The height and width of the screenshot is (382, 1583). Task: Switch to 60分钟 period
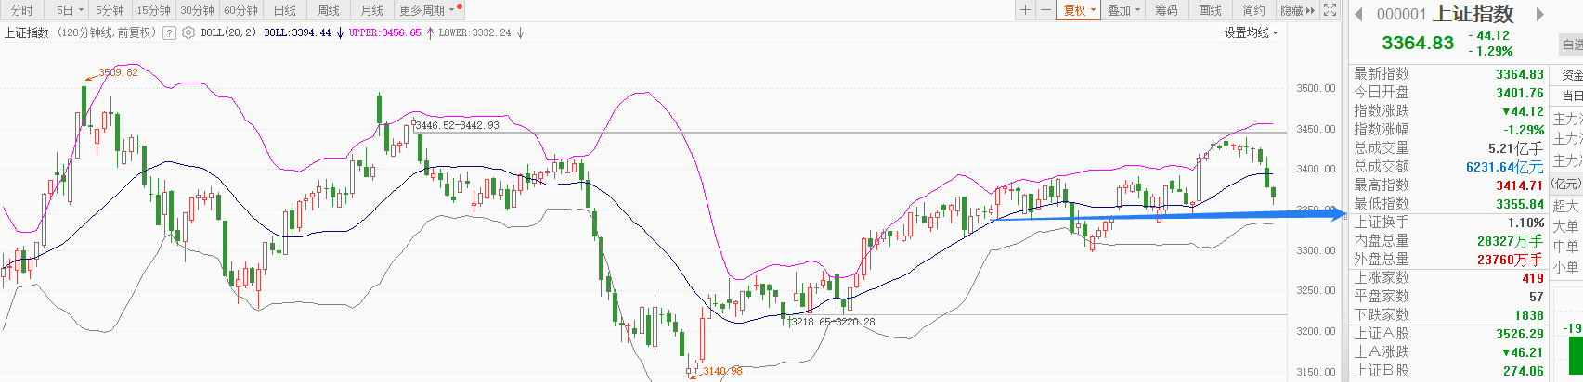click(x=240, y=10)
